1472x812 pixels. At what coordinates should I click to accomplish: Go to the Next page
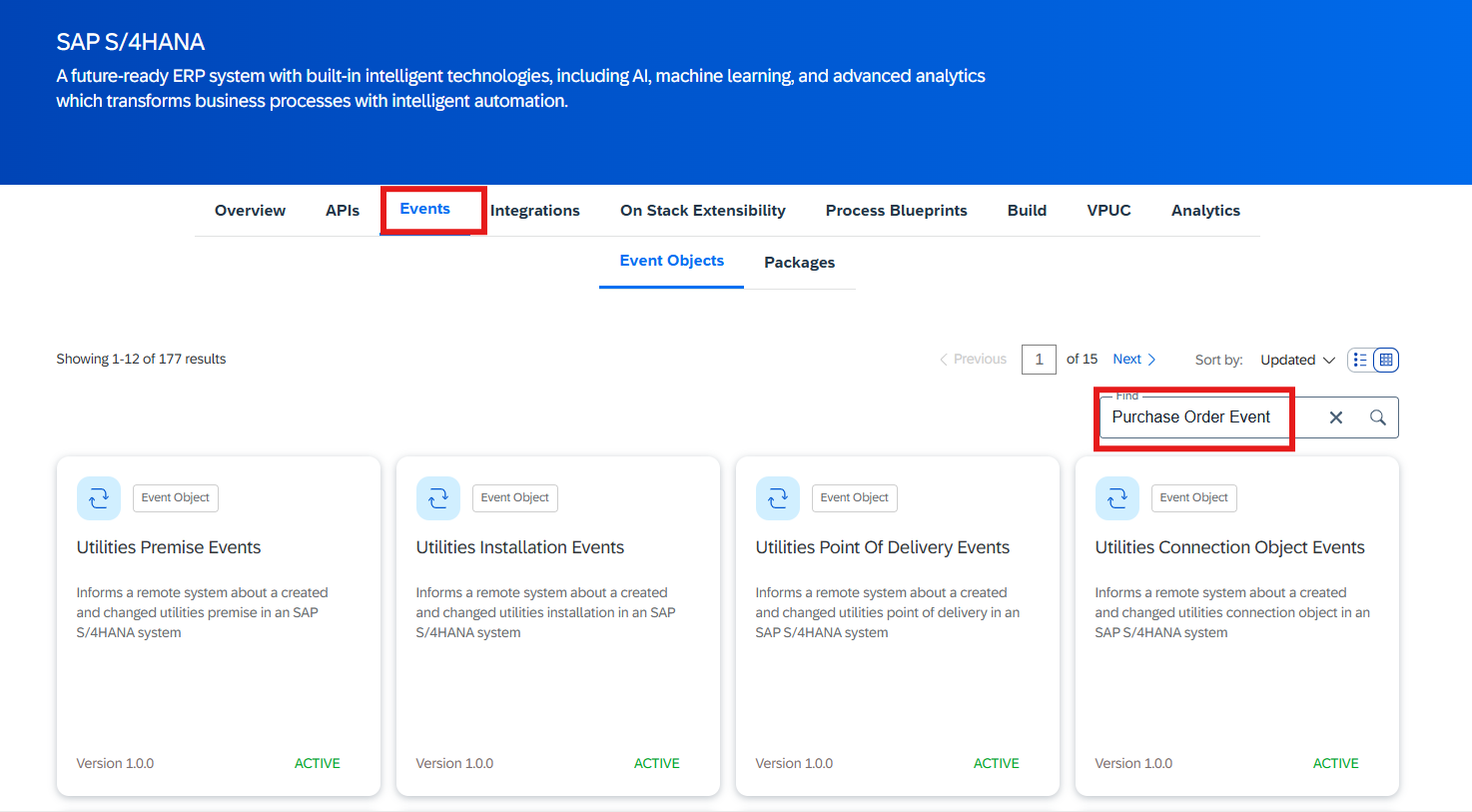click(1134, 360)
